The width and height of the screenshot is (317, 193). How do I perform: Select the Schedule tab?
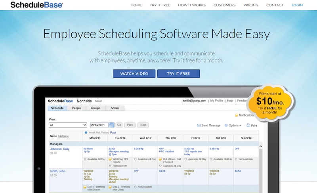[57, 108]
